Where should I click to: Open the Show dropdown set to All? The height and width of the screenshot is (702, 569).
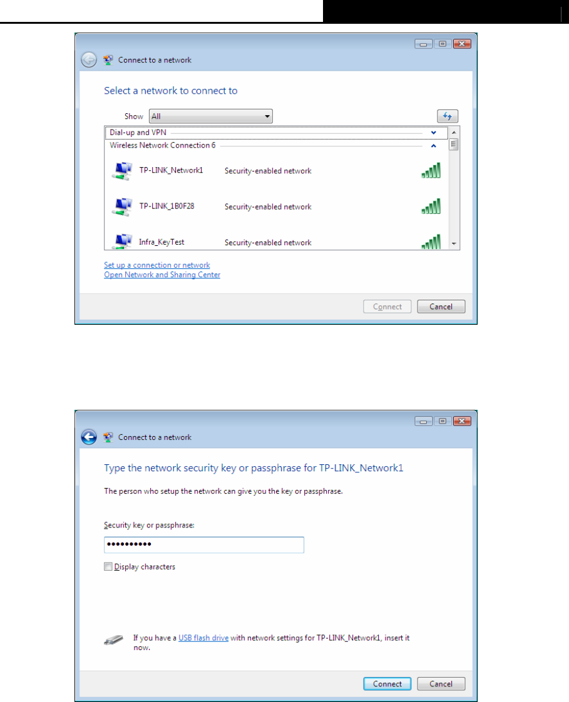210,116
